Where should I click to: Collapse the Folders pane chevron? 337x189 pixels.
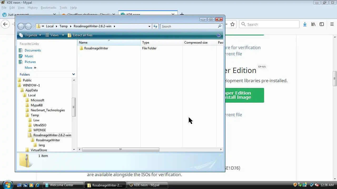click(73, 75)
